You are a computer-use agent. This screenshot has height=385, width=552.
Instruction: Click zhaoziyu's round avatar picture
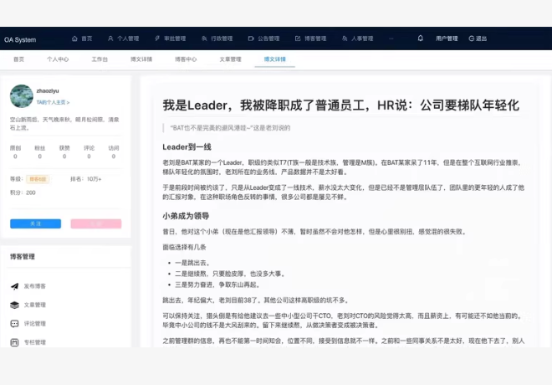(x=22, y=95)
